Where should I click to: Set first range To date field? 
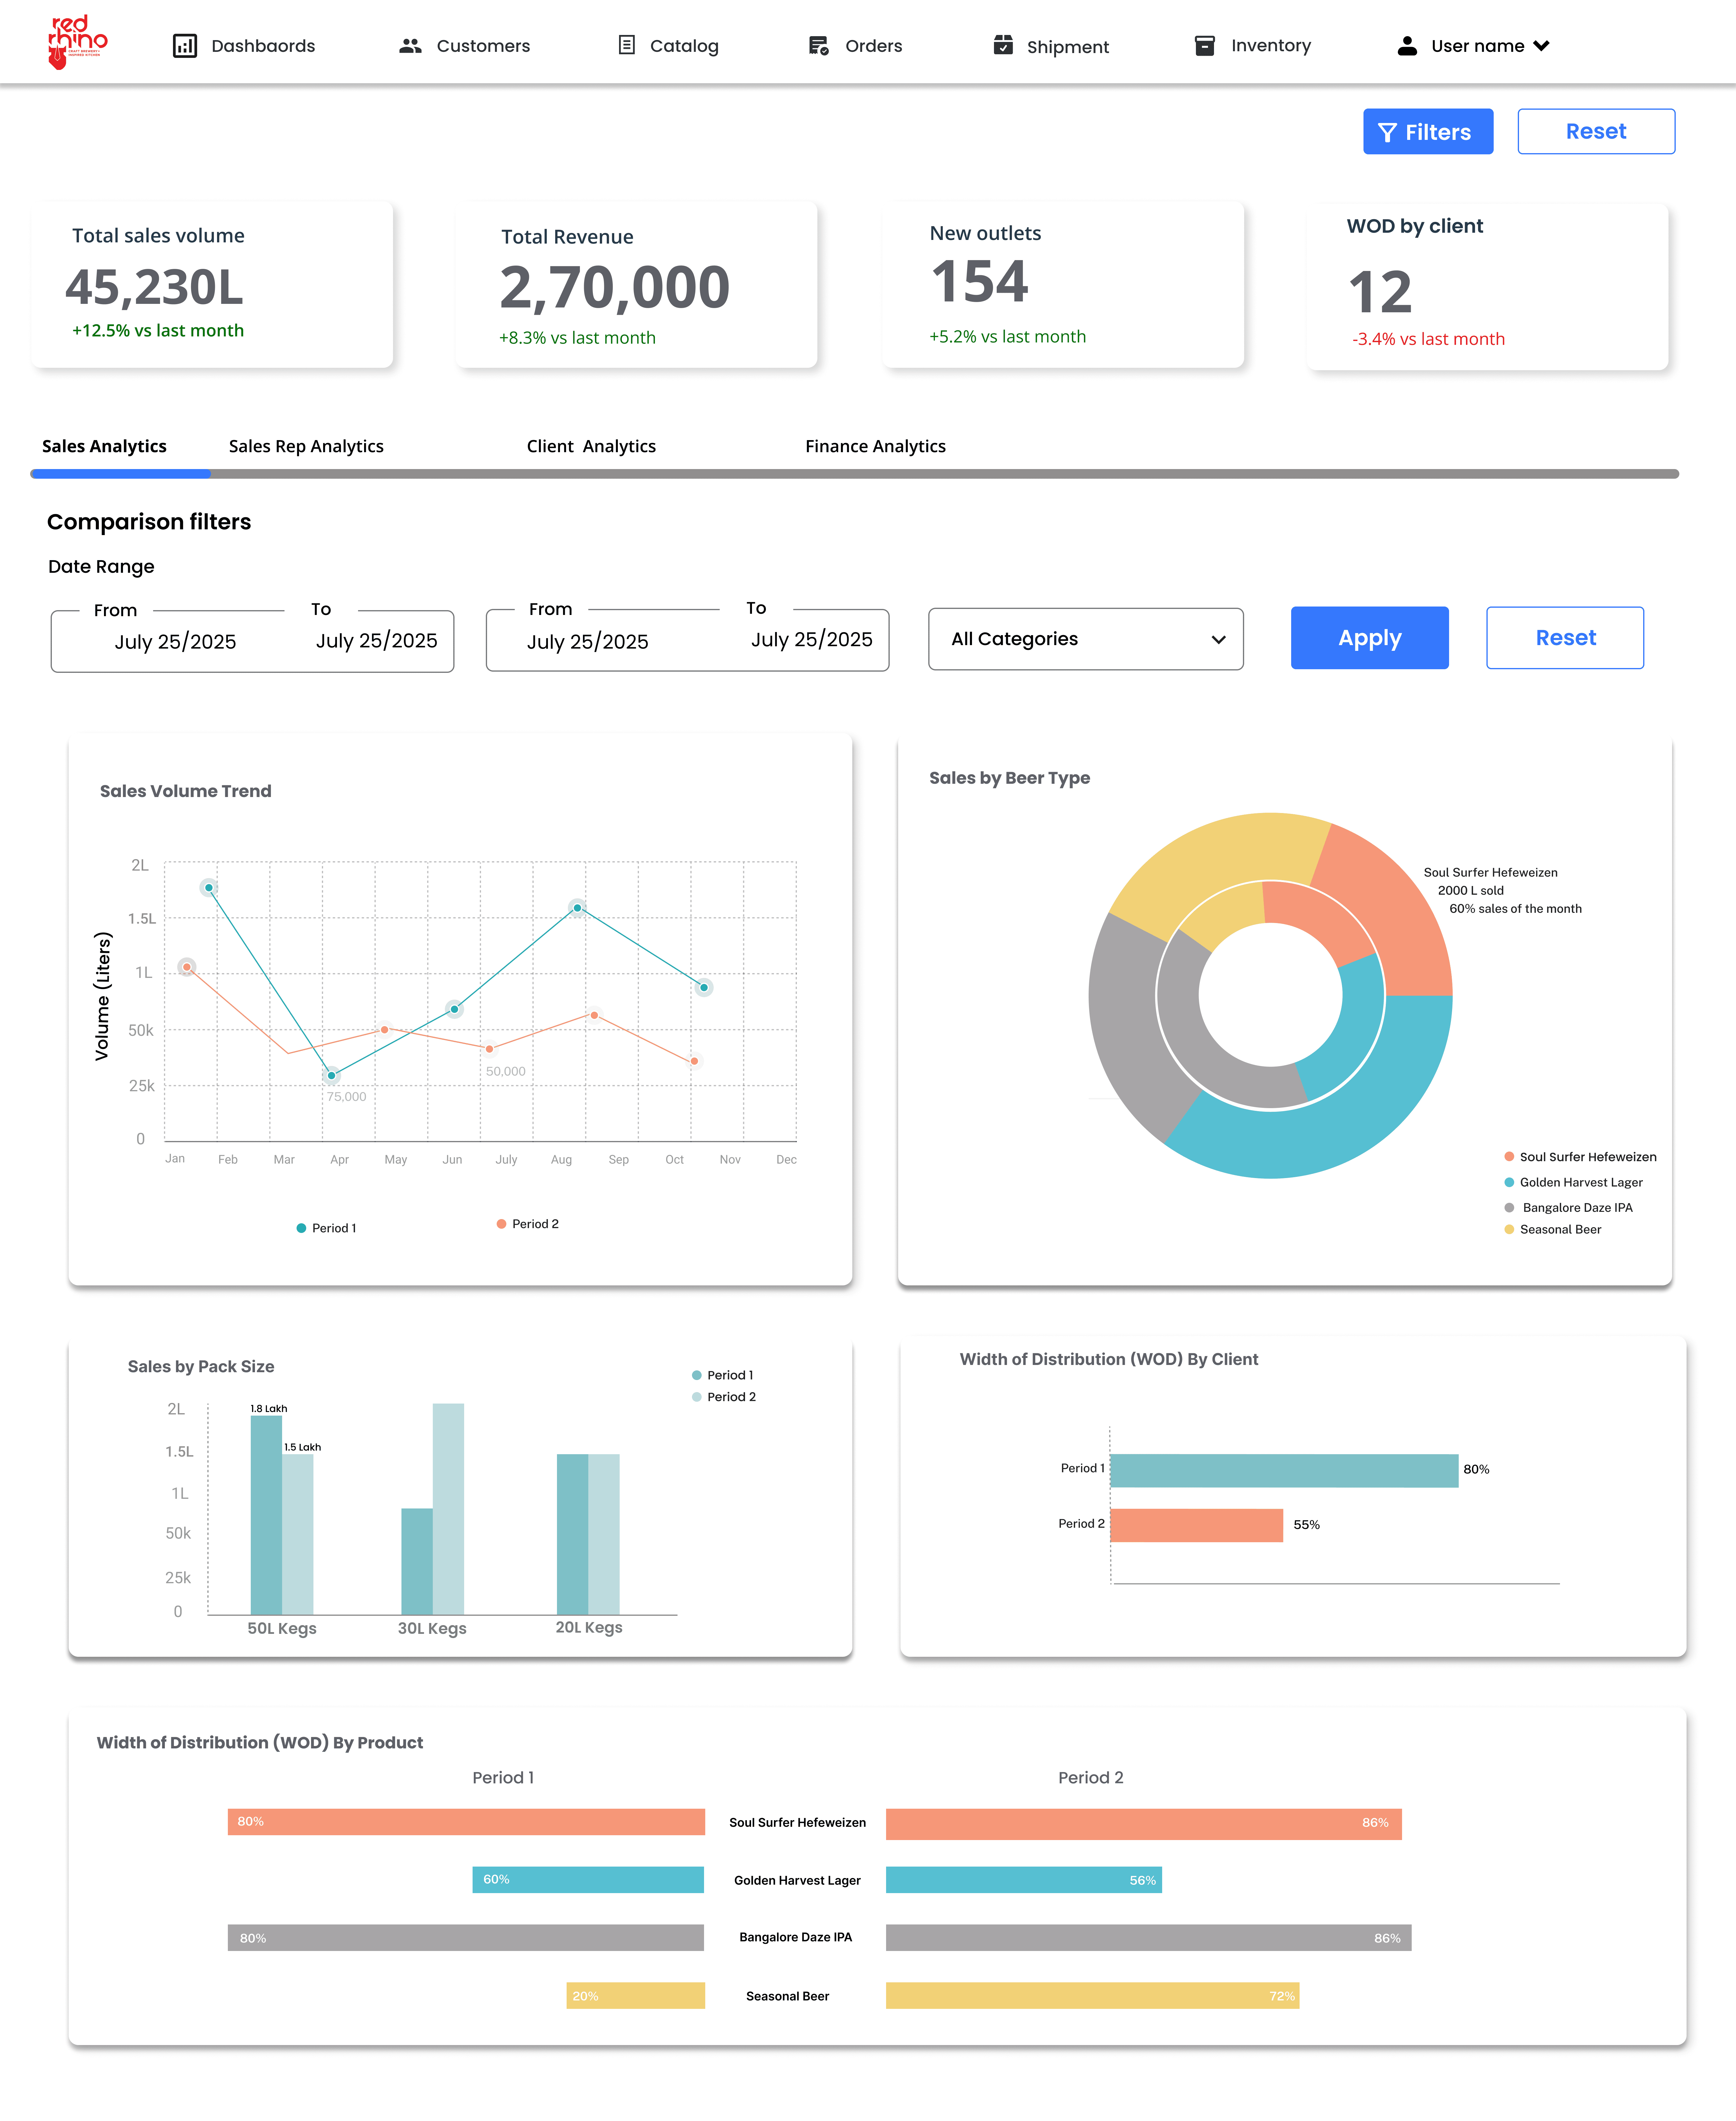[377, 641]
